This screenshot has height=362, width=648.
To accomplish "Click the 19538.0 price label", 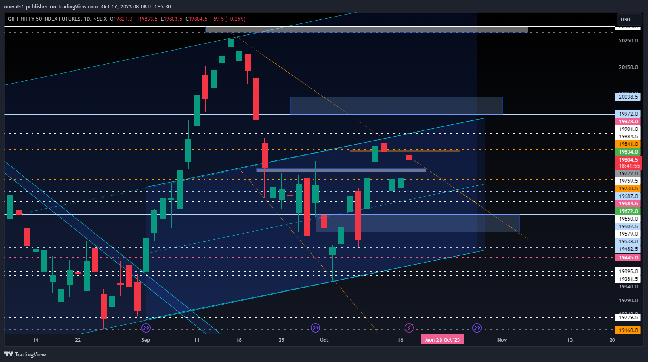I will tap(628, 242).
